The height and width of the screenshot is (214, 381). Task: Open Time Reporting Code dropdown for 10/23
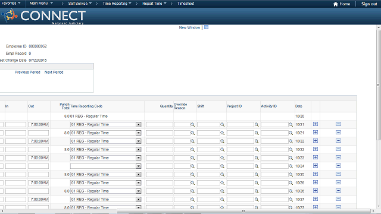click(x=138, y=158)
